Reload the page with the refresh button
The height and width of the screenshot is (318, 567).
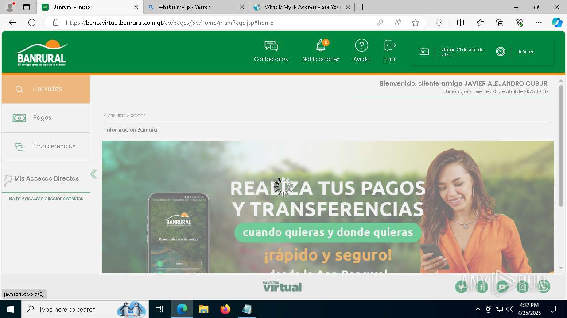tap(32, 23)
